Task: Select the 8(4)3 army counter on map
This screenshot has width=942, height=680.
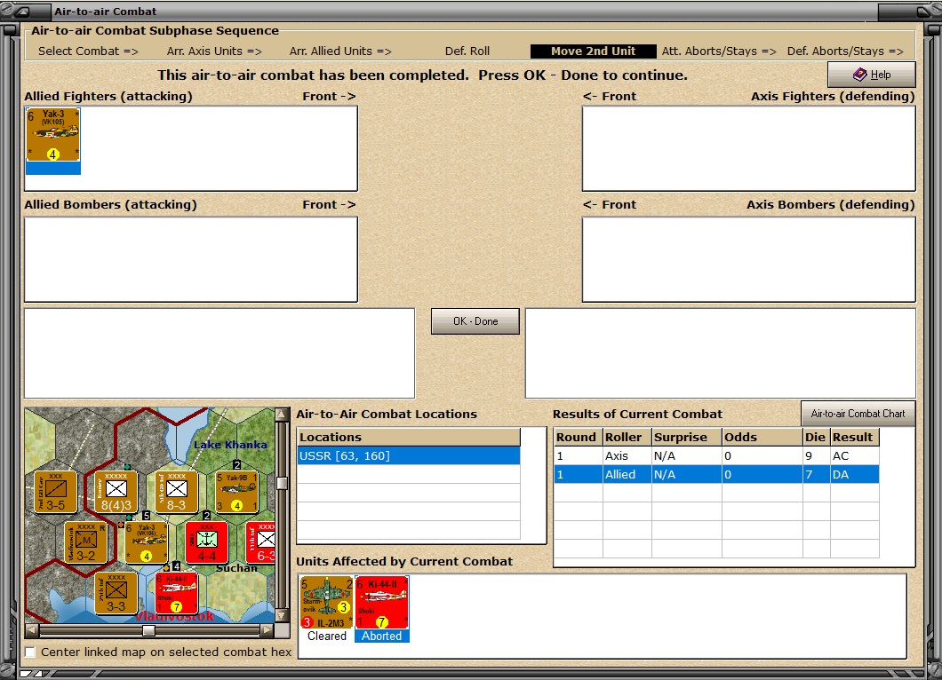Action: pyautogui.click(x=116, y=492)
